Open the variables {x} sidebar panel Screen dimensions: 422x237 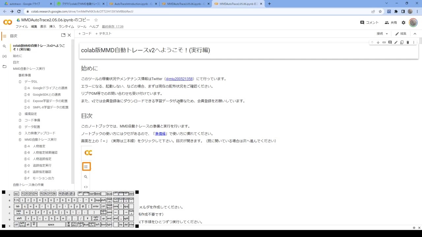(4, 56)
